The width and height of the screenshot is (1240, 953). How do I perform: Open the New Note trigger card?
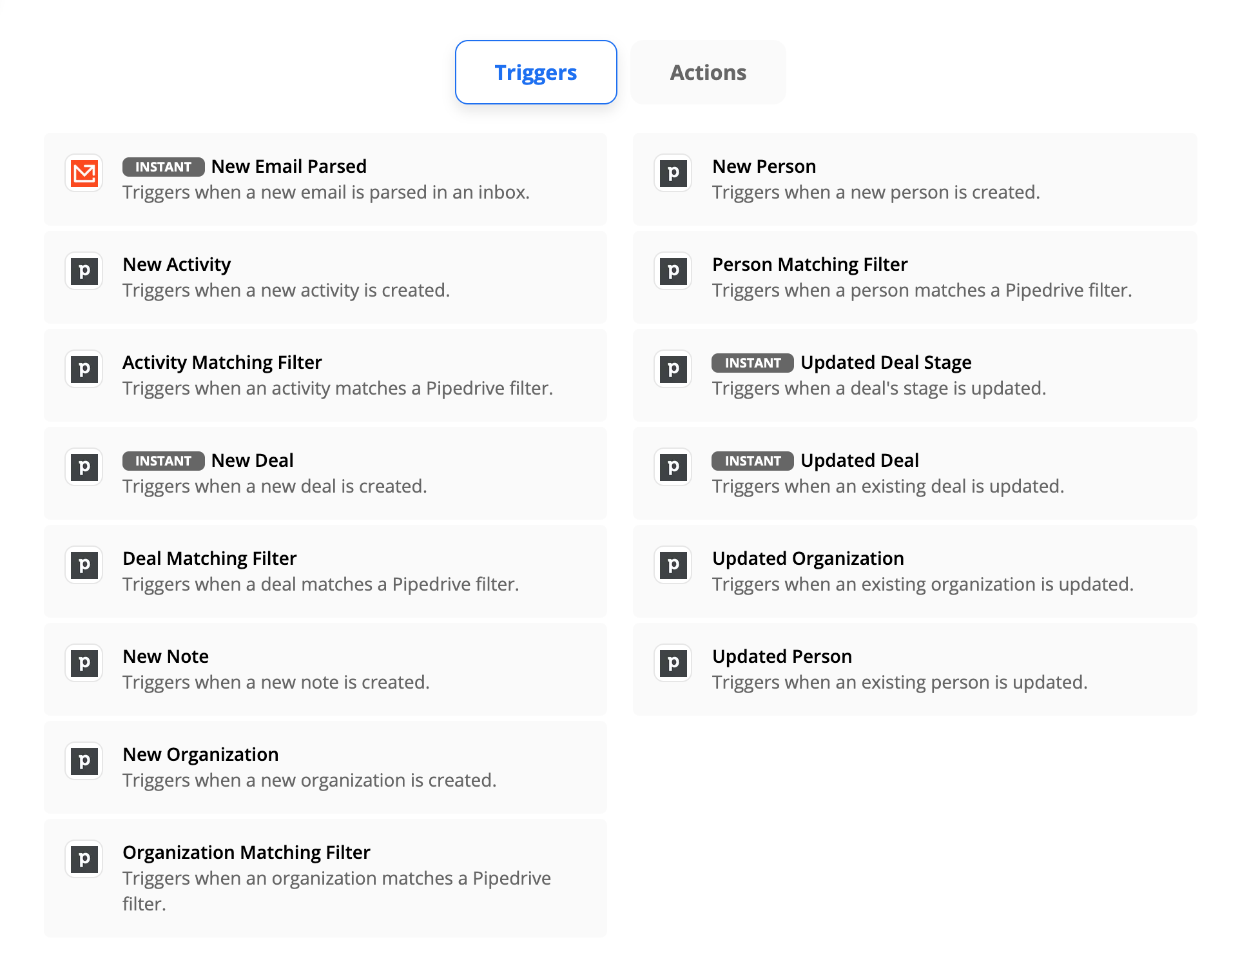(325, 669)
